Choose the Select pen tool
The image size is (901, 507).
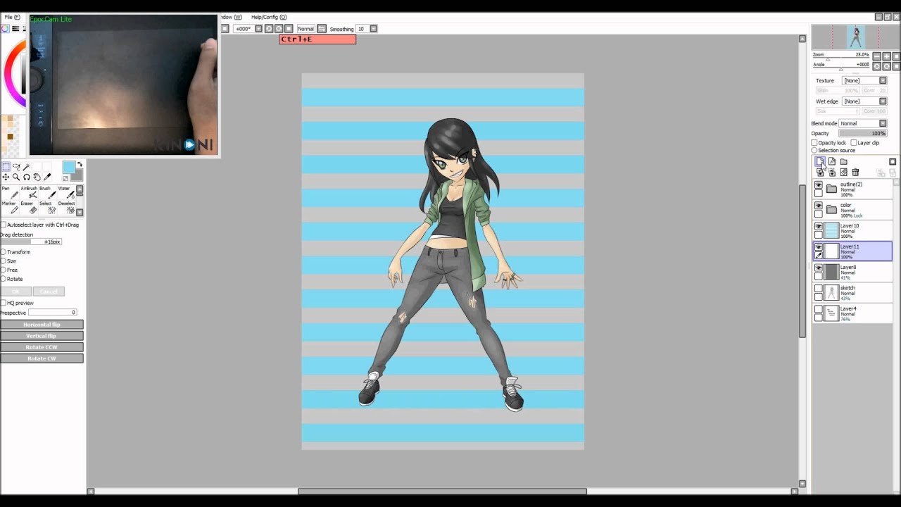click(x=47, y=207)
